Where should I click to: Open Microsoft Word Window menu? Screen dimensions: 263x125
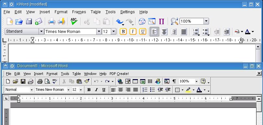click(90, 74)
